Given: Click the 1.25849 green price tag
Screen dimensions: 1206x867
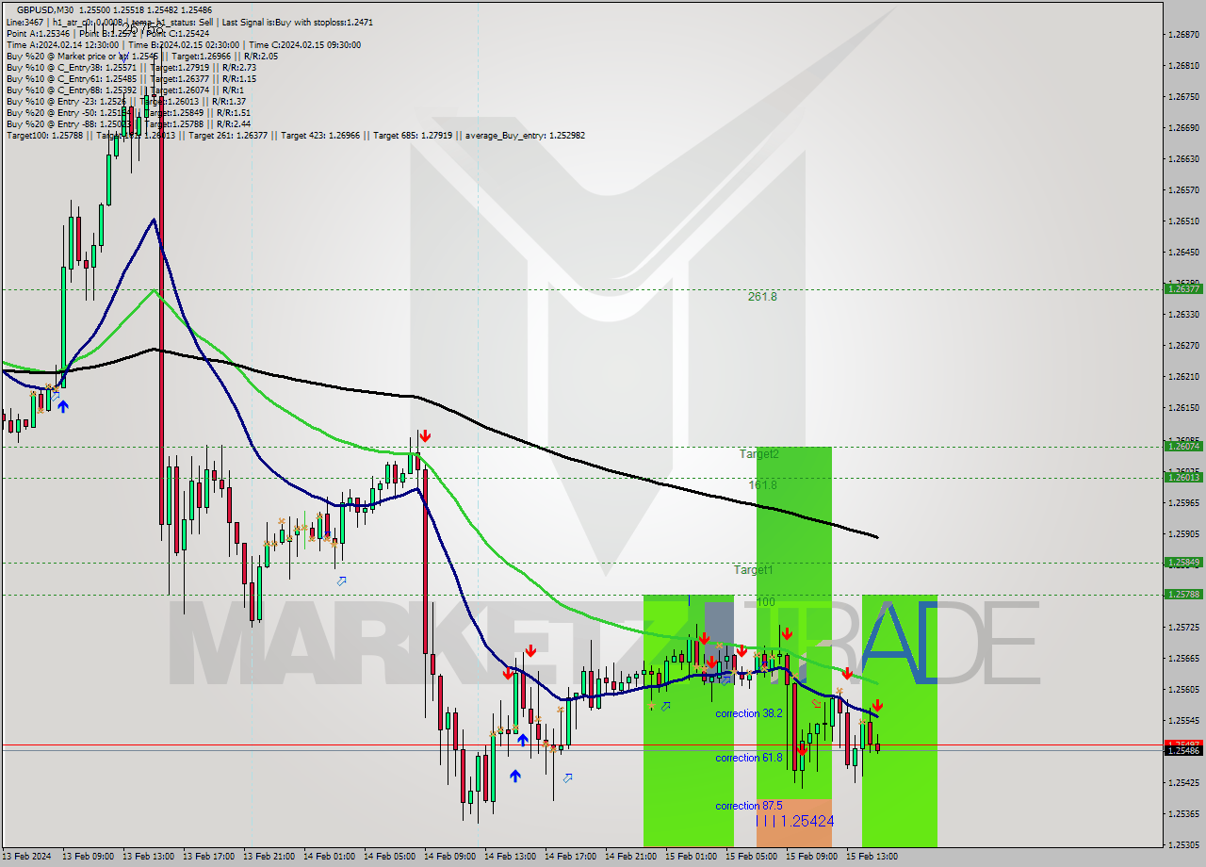Looking at the screenshot, I should pyautogui.click(x=1183, y=563).
